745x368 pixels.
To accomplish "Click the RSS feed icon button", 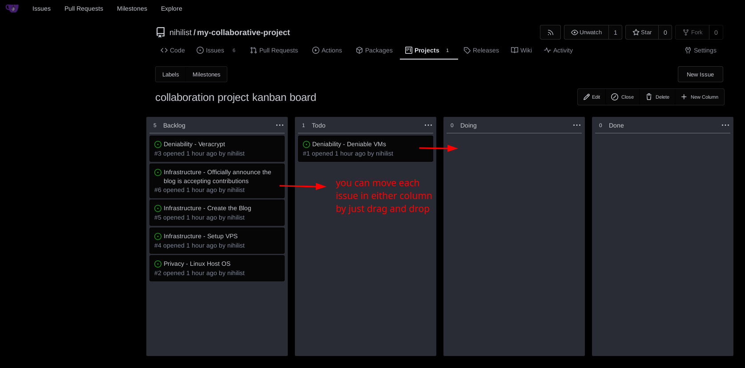I will [550, 32].
